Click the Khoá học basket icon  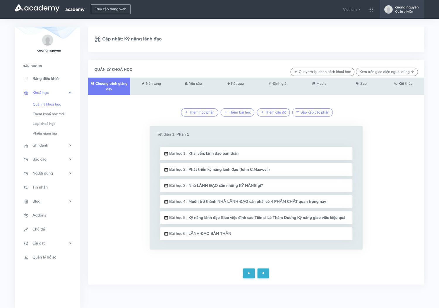[x=26, y=93]
